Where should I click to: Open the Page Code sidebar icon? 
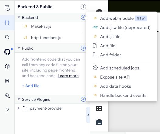(7, 8)
